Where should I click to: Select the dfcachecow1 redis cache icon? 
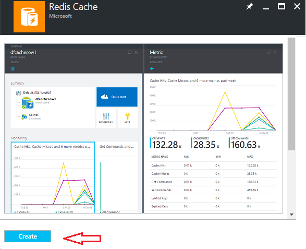[x=28, y=103]
